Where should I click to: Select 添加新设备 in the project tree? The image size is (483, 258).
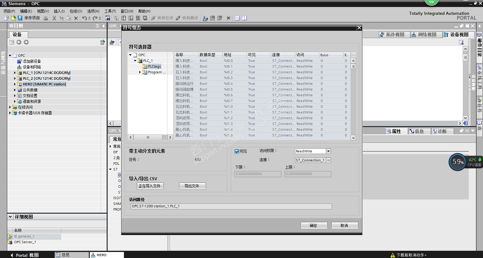[32, 61]
